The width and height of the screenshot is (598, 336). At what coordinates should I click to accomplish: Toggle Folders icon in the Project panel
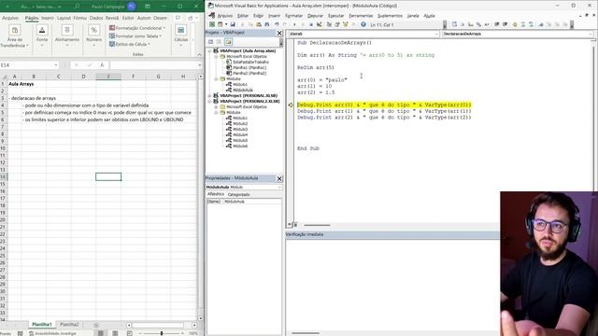point(228,42)
